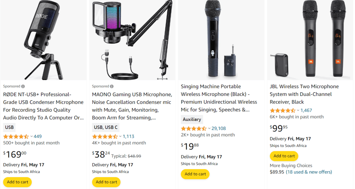Open the 29,108 reviews for Singing Machine mic
Viewport: 355px width, 189px height.
pos(219,128)
